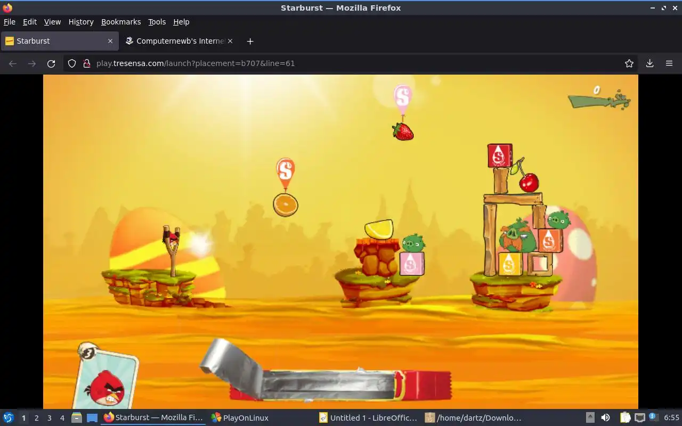Click the large mustached pig in the tower
682x426 pixels.
(x=518, y=236)
